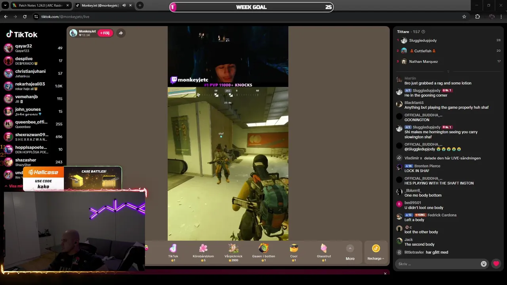Expand More gifts

(350, 253)
